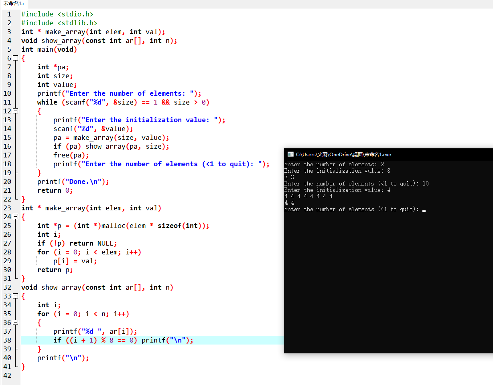Screen dimensions: 493x385
Task: Collapse the main function fold at line 6
Action: [x=16, y=58]
